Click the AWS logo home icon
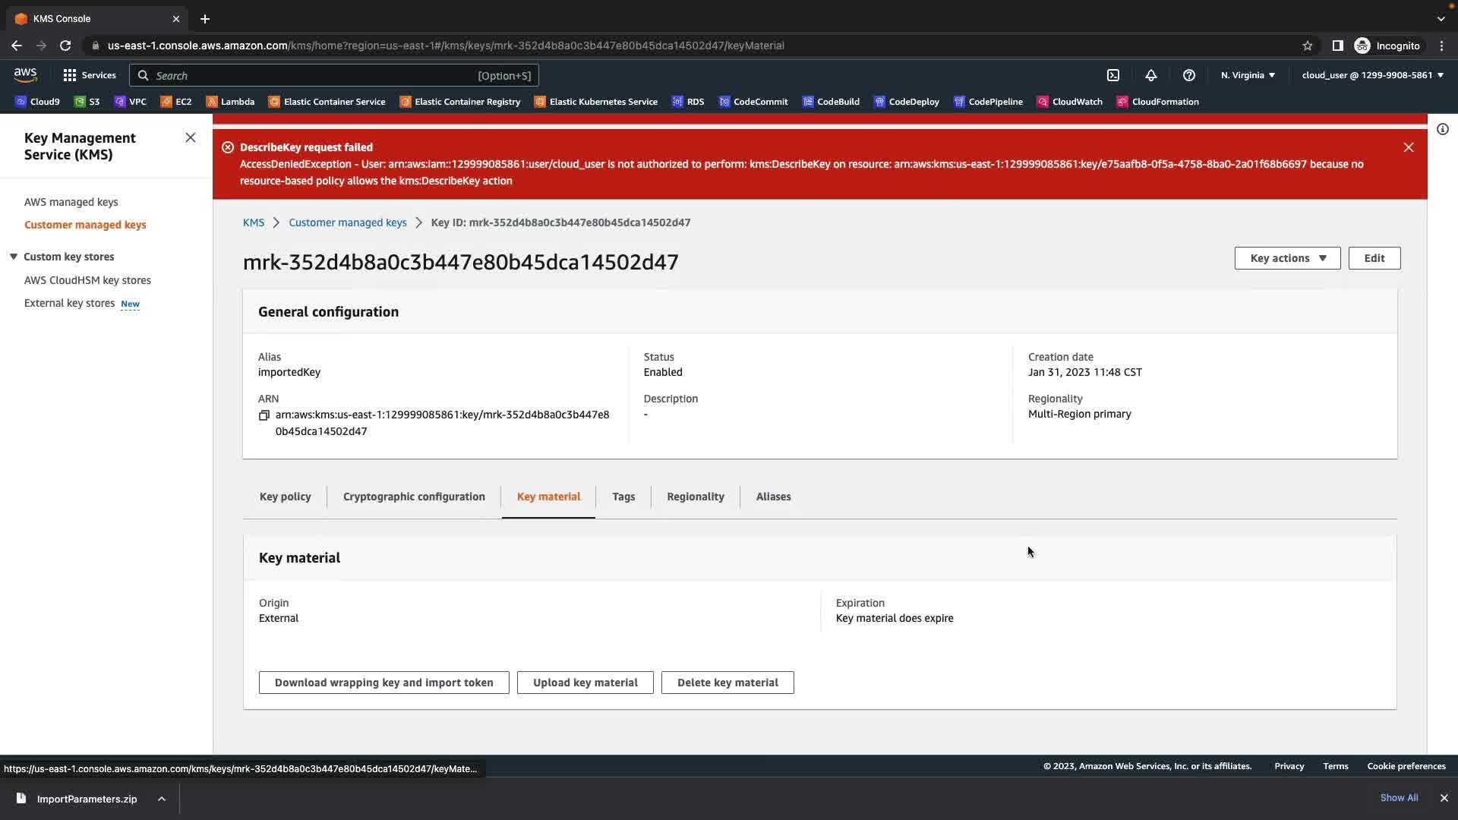The width and height of the screenshot is (1458, 820). click(x=25, y=74)
